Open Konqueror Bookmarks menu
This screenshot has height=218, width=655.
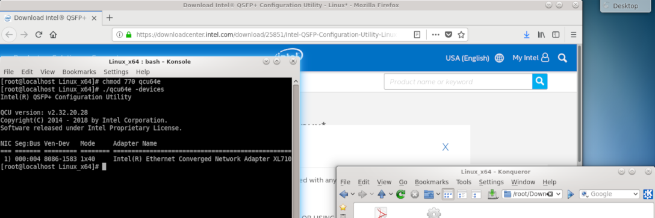click(432, 182)
